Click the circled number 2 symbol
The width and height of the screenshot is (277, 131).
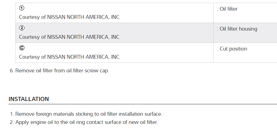(22, 28)
